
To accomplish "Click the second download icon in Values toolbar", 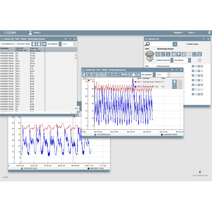I will [39, 44].
